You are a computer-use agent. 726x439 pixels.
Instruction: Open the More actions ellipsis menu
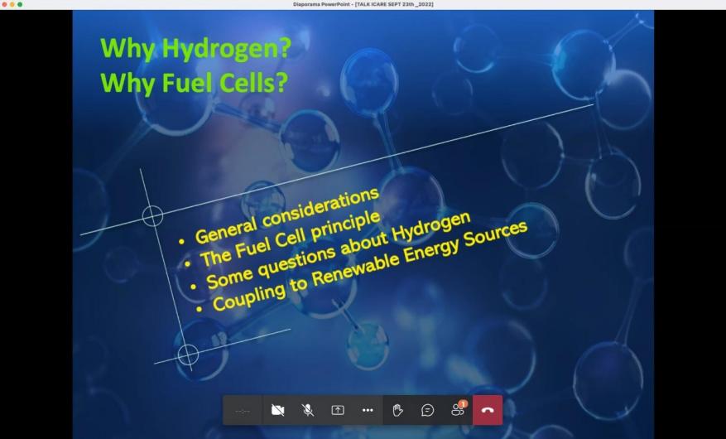[x=368, y=410]
